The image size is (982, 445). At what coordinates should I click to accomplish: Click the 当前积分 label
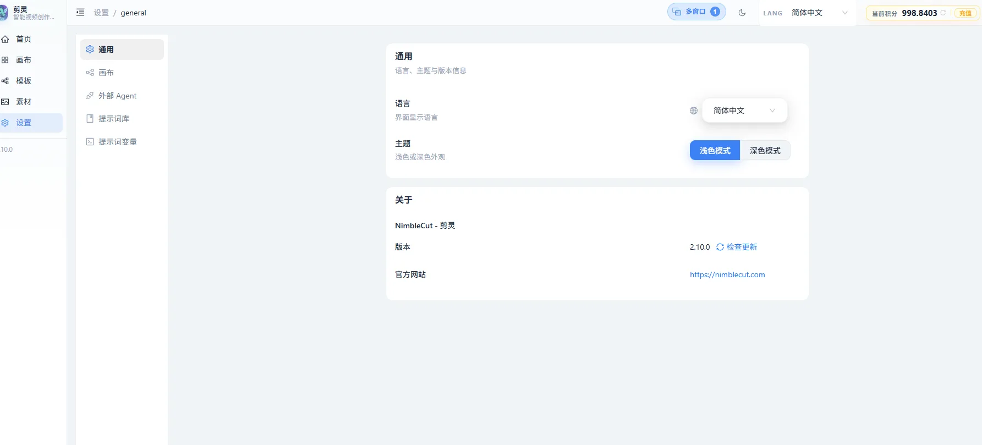pos(885,13)
